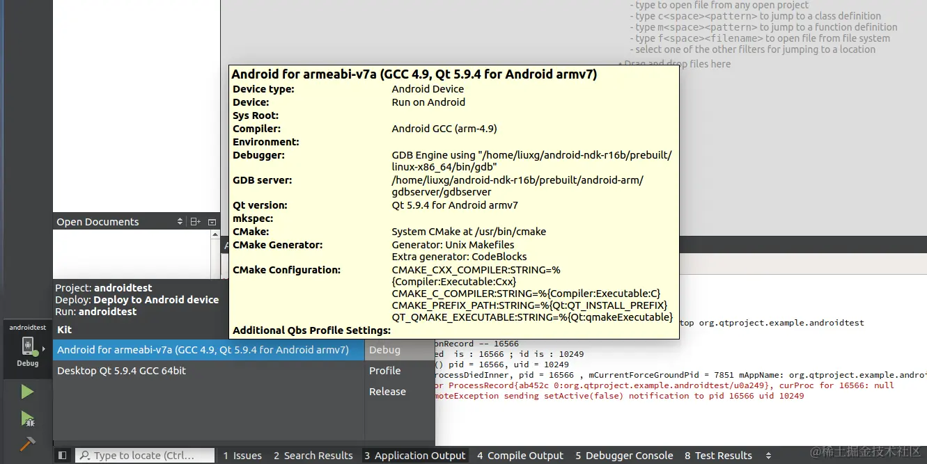
Task: Open the androidtest Debug kit selector
Action: [28, 350]
